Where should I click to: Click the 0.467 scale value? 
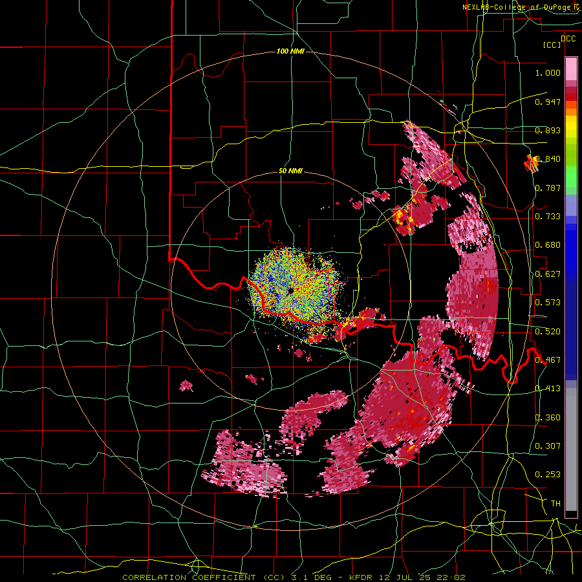point(548,360)
